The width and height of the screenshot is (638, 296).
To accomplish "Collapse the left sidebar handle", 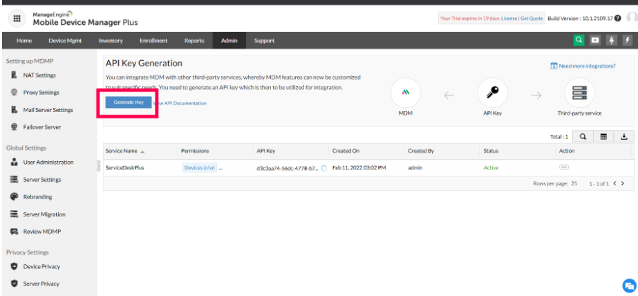I will [98, 166].
